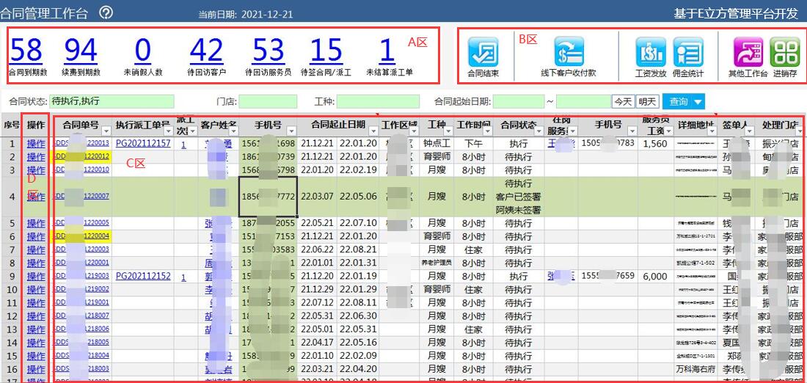Open the 42 待回访客户 count
Image resolution: width=807 pixels, height=383 pixels.
206,51
